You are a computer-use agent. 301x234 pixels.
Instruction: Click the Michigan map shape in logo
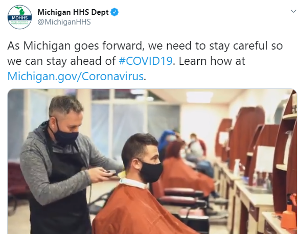(x=20, y=10)
